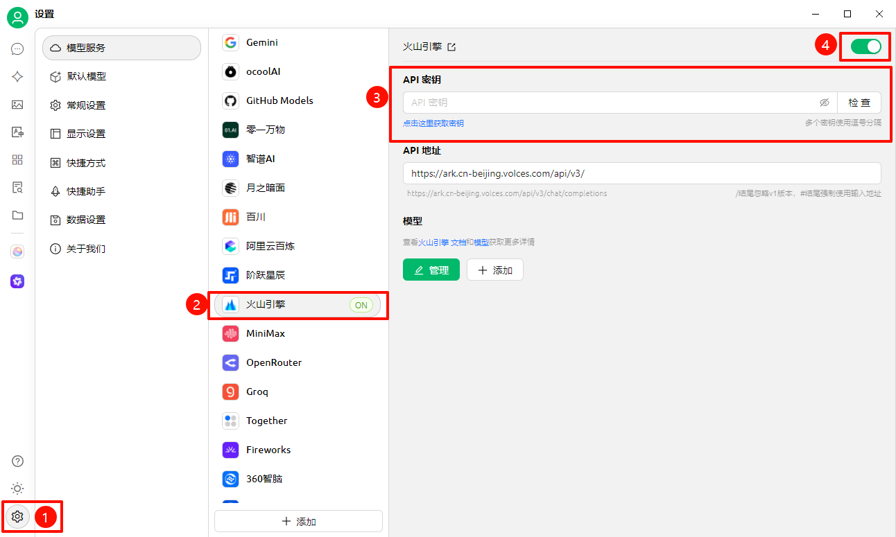Image resolution: width=896 pixels, height=537 pixels.
Task: Open 关于我们 settings section
Action: coord(121,249)
